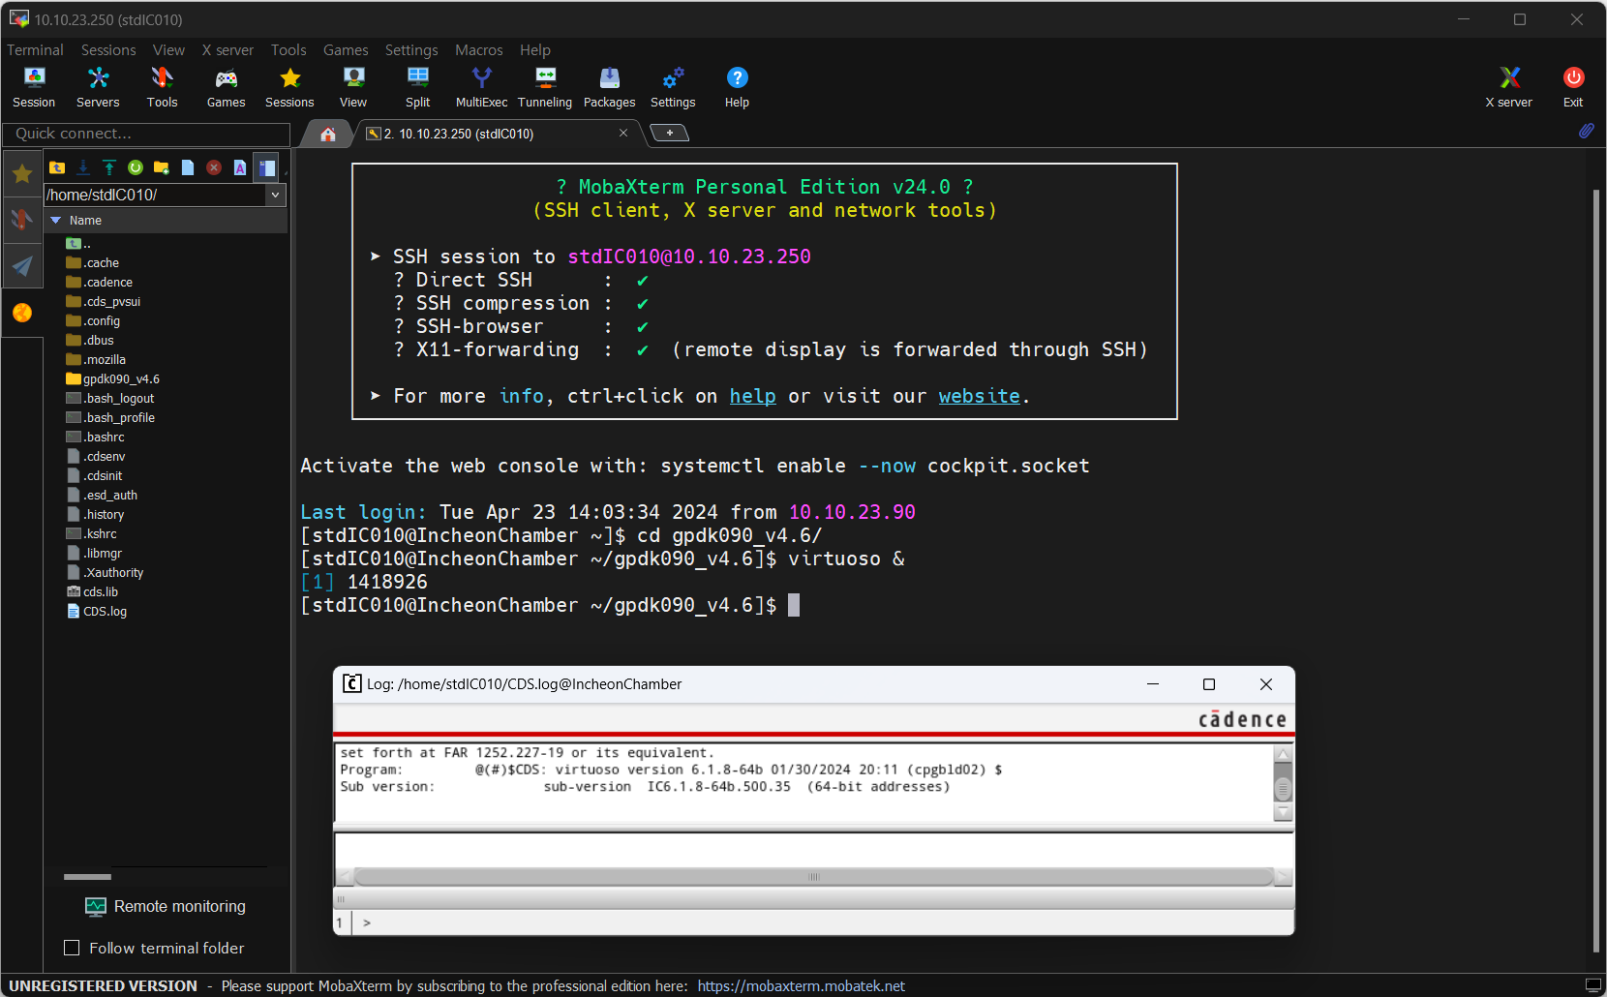The image size is (1607, 997).
Task: Click the upload arrow in SFTP toolbar
Action: coord(109,167)
